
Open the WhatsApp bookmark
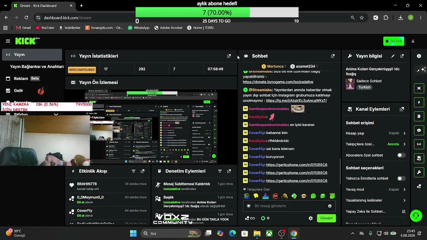tap(138, 28)
